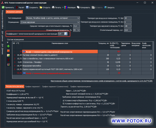Click the Вставить toolbar button
The image size is (156, 128).
click(x=97, y=8)
